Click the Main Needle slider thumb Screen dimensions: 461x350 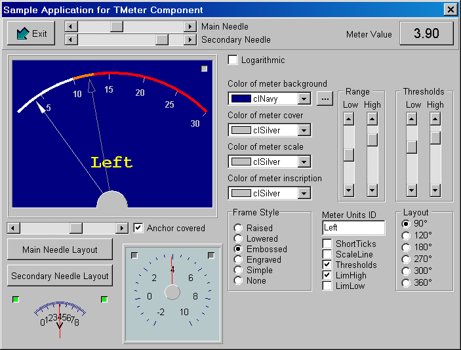pos(117,26)
